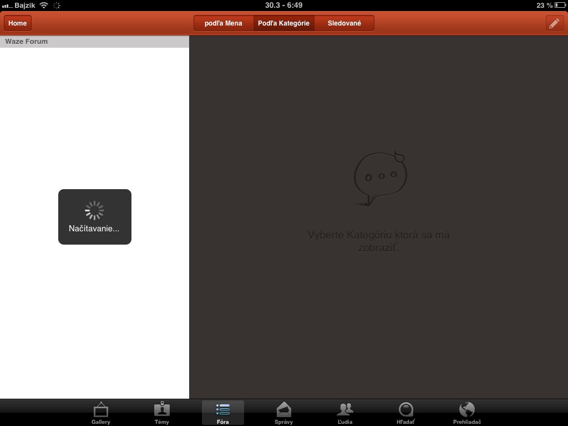
Task: Select the Waze Forum header row
Action: (94, 41)
